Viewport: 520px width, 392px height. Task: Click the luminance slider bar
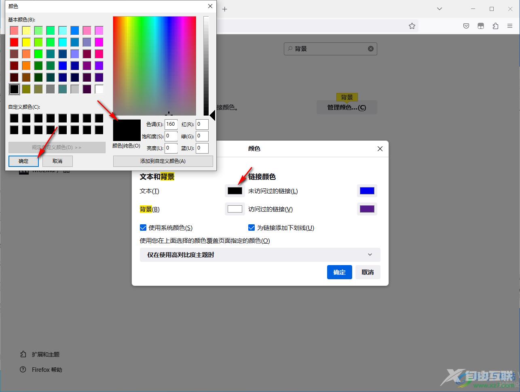click(x=206, y=66)
